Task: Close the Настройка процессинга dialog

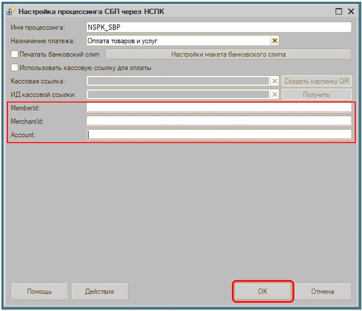Action: pyautogui.click(x=351, y=11)
